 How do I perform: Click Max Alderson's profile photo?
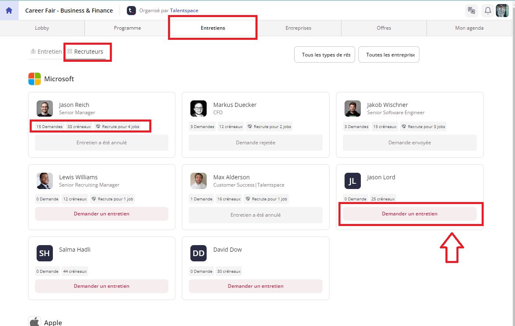pos(199,181)
